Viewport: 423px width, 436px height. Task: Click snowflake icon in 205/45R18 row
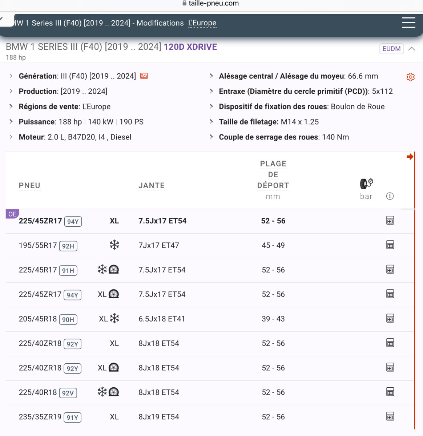point(114,318)
